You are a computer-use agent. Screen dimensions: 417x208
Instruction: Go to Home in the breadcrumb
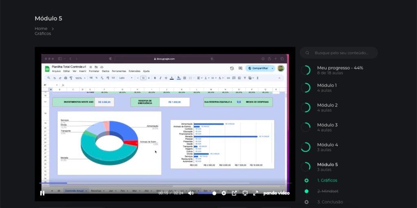point(41,28)
